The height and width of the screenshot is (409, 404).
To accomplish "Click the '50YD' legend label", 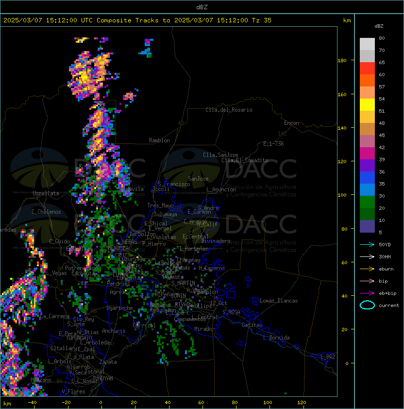I will (385, 244).
